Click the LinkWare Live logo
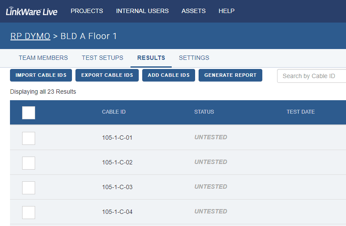The image size is (346, 226). 31,11
